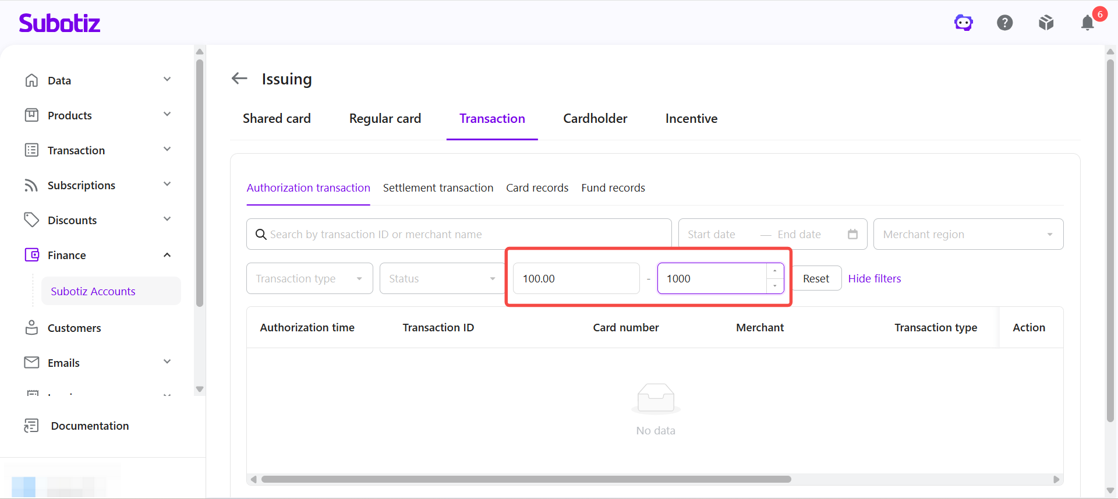Image resolution: width=1118 pixels, height=499 pixels.
Task: Open the Merchant region dropdown
Action: (x=968, y=234)
